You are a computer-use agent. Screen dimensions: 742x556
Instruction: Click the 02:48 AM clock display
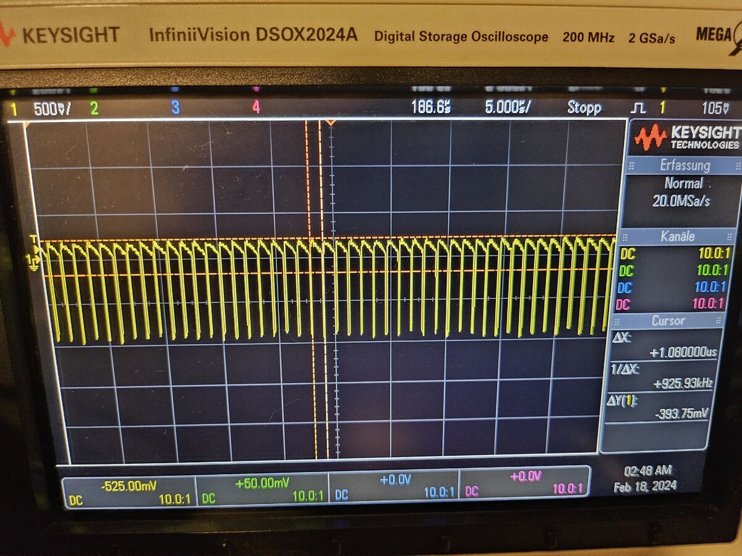(x=647, y=471)
